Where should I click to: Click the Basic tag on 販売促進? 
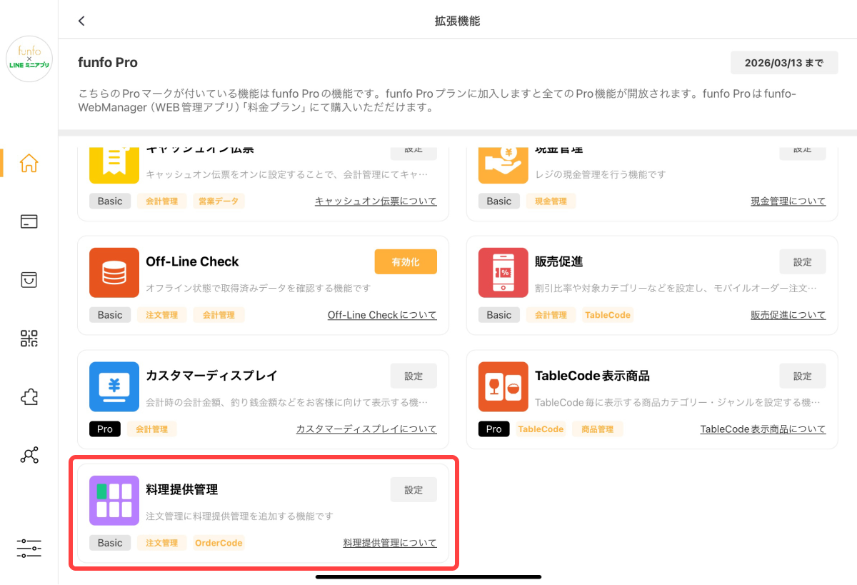[x=499, y=315]
